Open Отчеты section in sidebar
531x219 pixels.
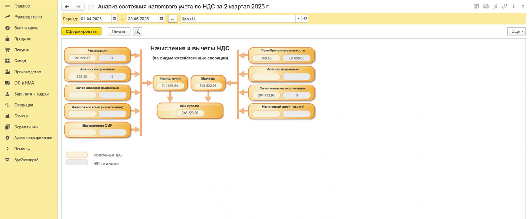pos(21,116)
